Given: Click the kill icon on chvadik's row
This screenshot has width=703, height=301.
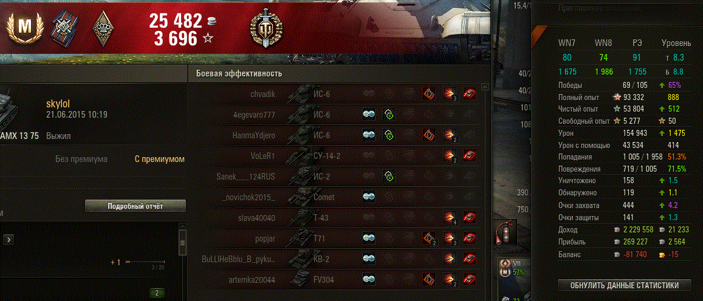Looking at the screenshot, I should (x=470, y=93).
